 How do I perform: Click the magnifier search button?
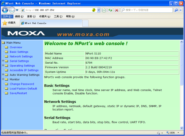(176, 10)
